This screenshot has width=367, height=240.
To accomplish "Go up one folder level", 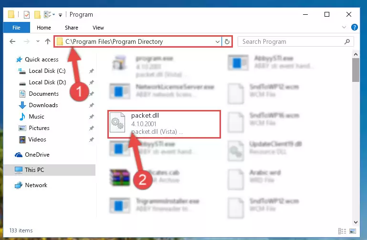I will (x=48, y=41).
